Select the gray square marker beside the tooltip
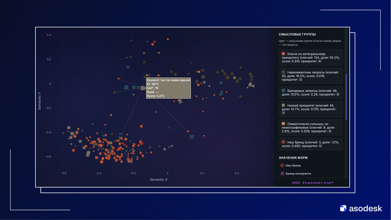Image resolution: width=391 pixels, height=220 pixels. (x=143, y=88)
